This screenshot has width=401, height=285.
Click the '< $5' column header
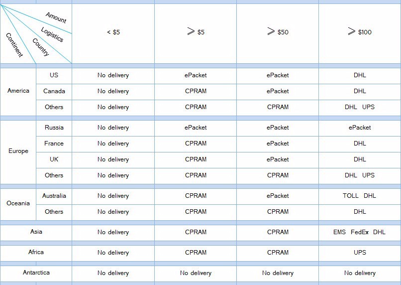pyautogui.click(x=113, y=32)
